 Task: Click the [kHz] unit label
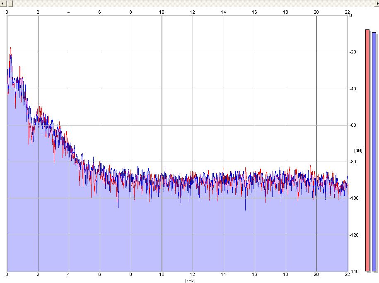pos(190,281)
